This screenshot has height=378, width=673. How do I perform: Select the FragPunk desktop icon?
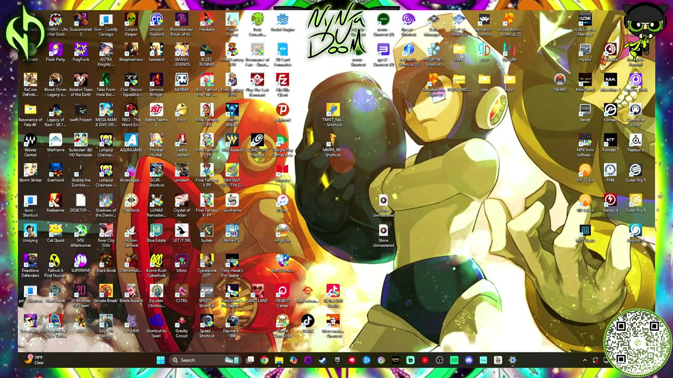pos(80,52)
